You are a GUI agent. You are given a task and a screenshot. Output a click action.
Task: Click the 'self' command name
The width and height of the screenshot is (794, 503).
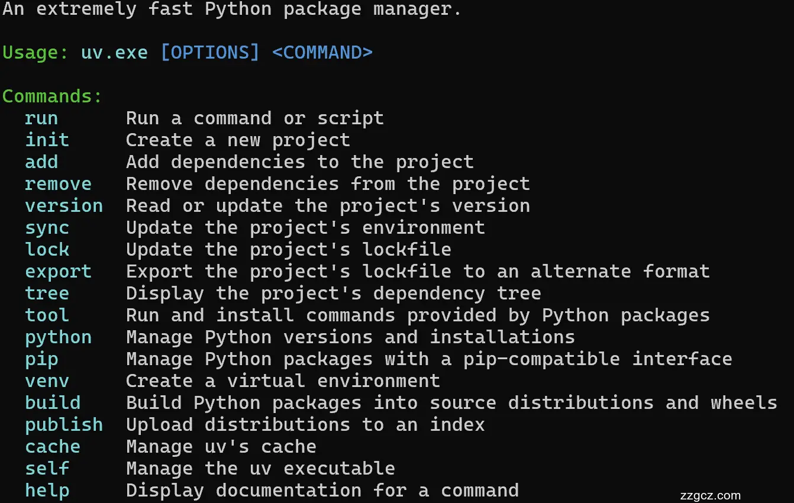pos(47,469)
